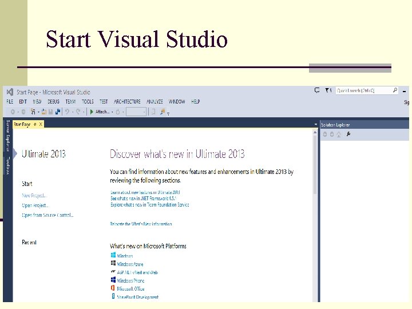Open the Navigate Backward history dropdown

[x=18, y=112]
